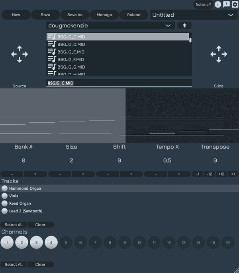
Task: Click the Source drag-arrows icon
Action: click(x=19, y=54)
